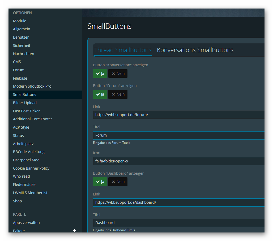
Task: Focus the Icon field with fa-folder-open-o
Action: 178,161
